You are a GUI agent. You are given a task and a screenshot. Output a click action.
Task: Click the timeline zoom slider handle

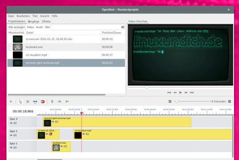click(176, 101)
